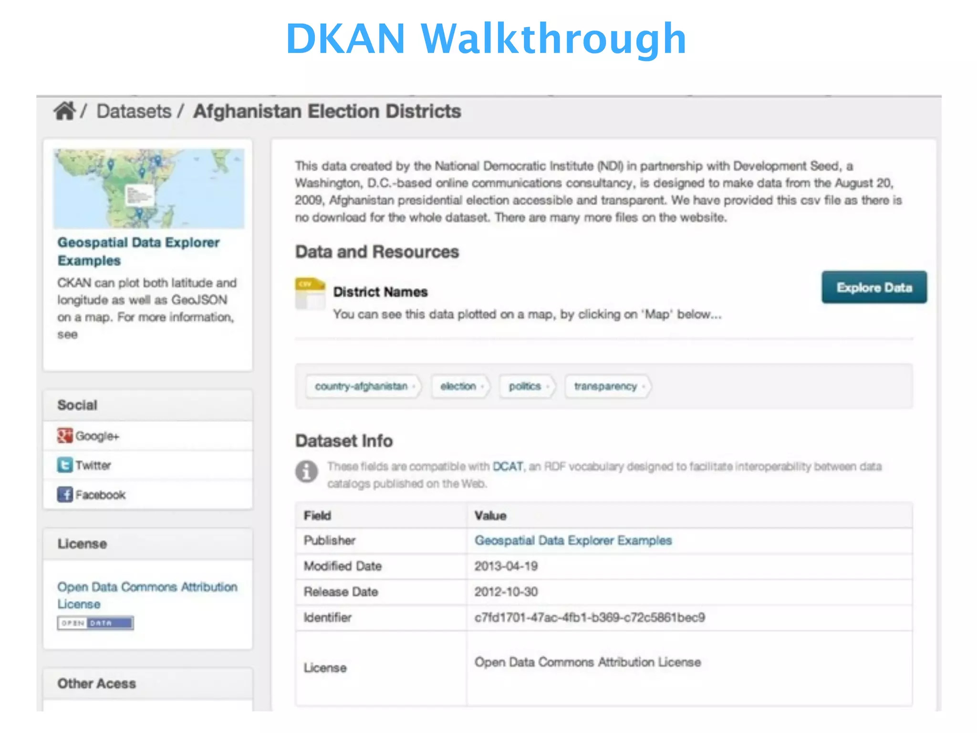Screen dimensions: 977x733
Task: Click the DKAN Walkthrough slide title
Action: (x=486, y=39)
